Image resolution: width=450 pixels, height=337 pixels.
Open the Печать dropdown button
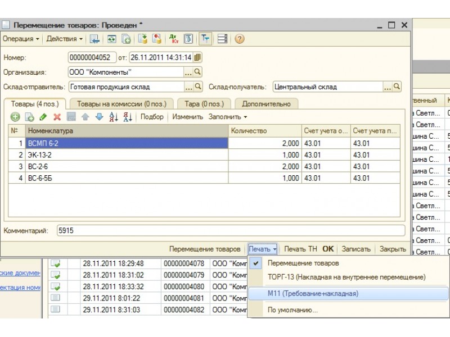[x=263, y=249]
